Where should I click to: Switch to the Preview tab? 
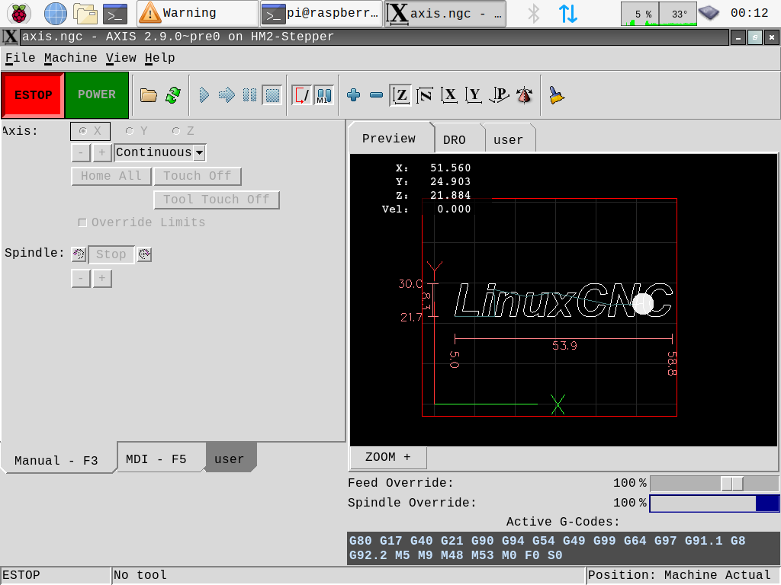pyautogui.click(x=389, y=139)
